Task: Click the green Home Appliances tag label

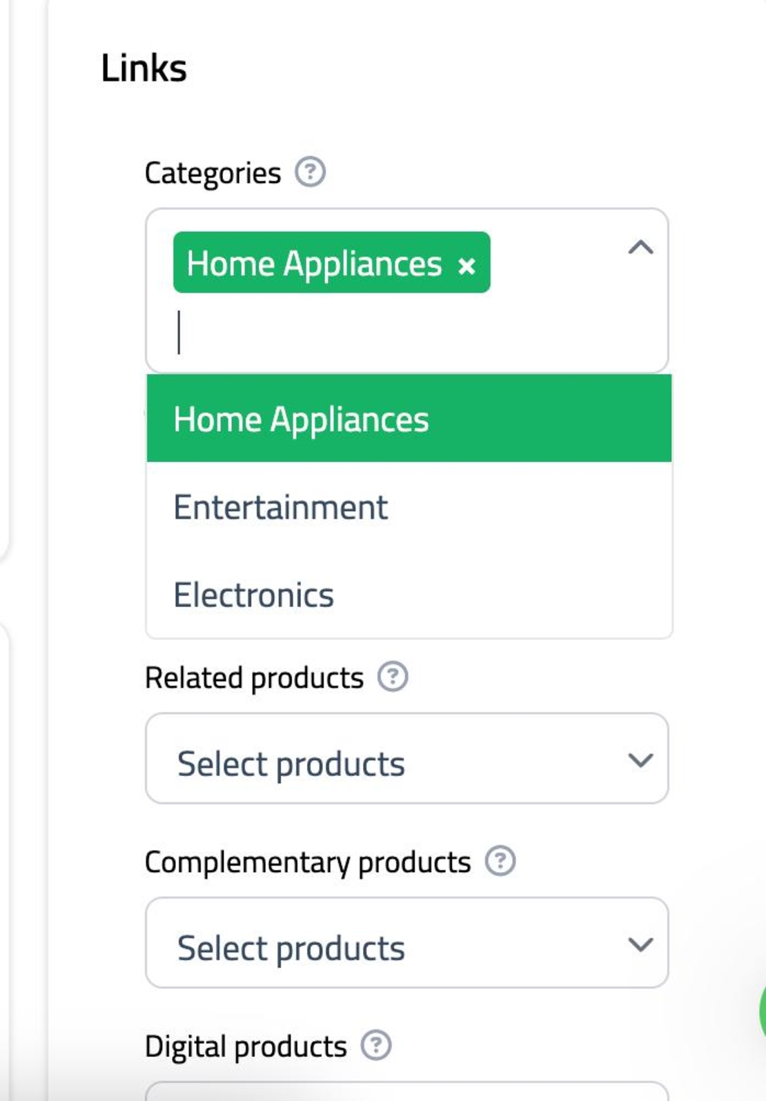Action: 314,264
